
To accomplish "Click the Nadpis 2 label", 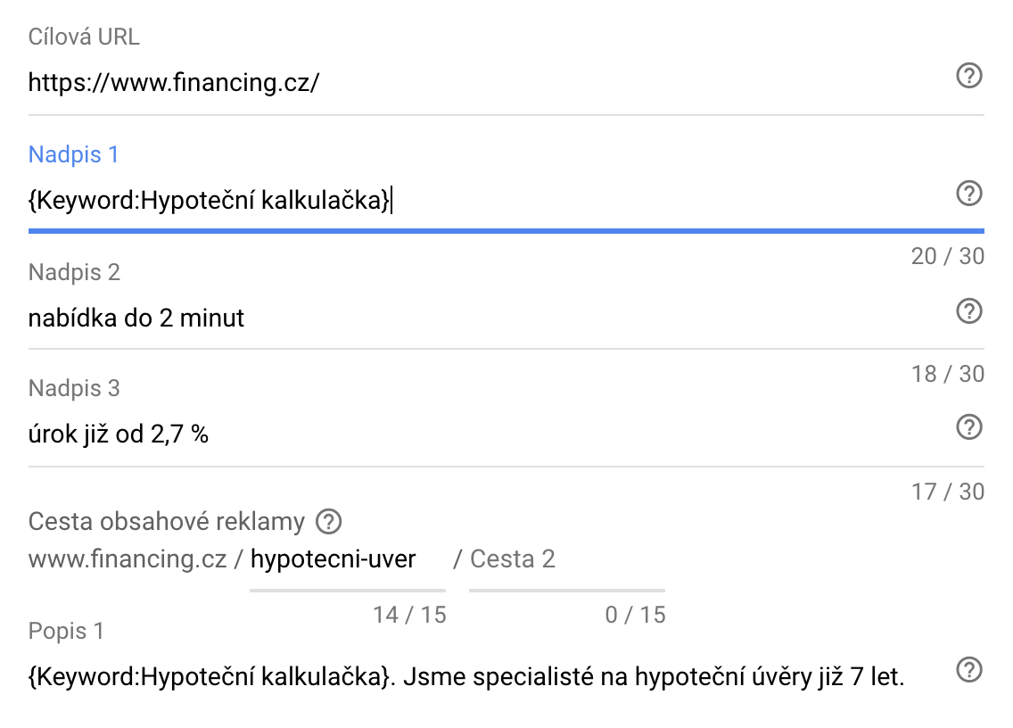I will [x=74, y=272].
